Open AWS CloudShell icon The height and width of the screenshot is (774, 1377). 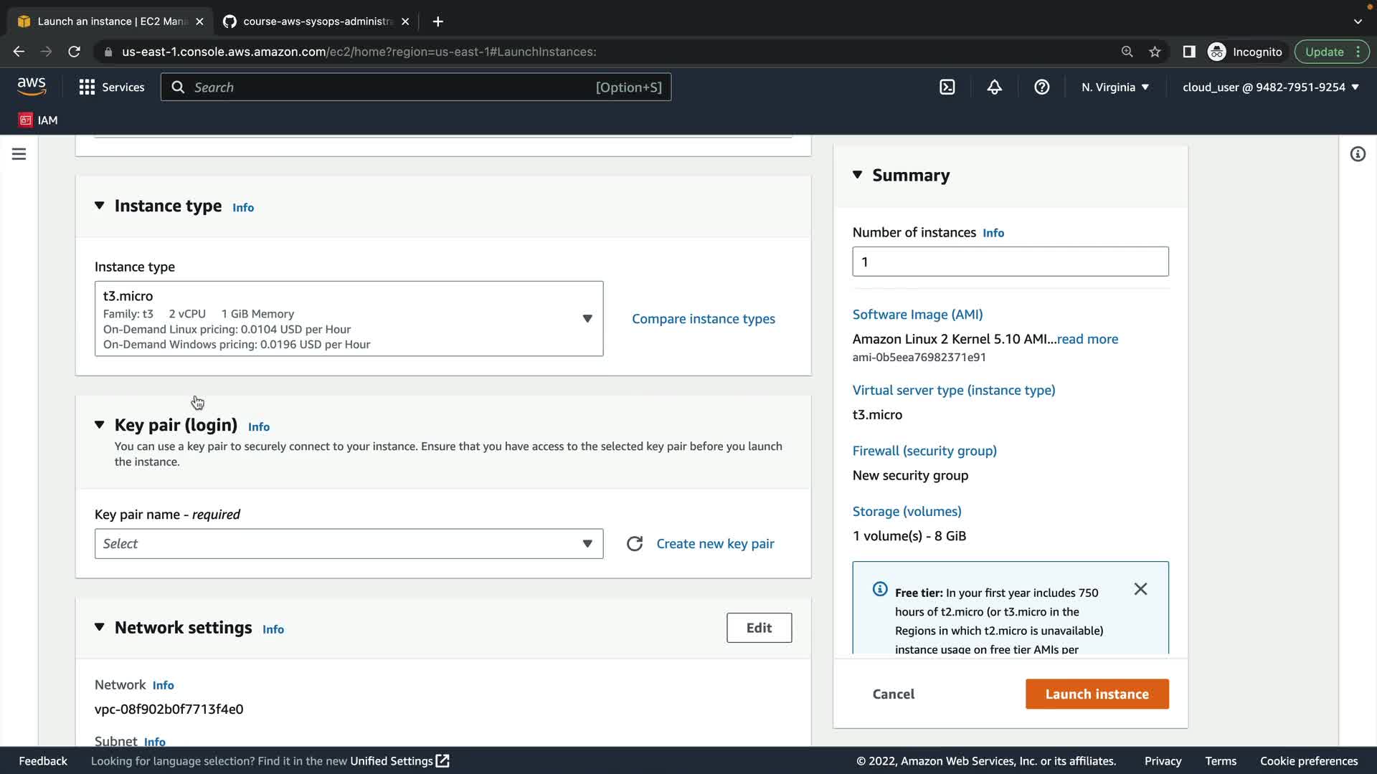[947, 87]
